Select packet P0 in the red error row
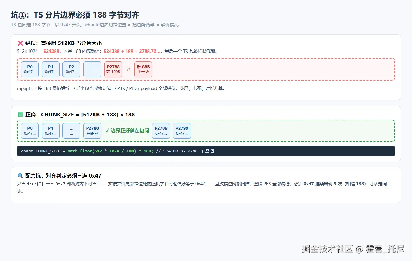Viewport: 412px width, 261px height. click(x=30, y=69)
